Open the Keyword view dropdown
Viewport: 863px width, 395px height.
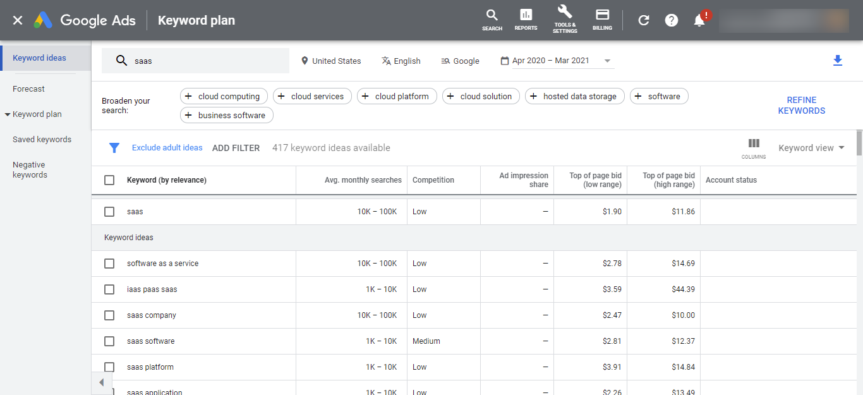click(811, 148)
